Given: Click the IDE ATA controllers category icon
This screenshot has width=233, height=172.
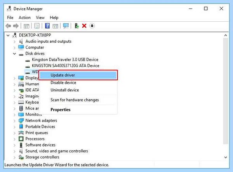Looking at the screenshot, I should (x=21, y=90).
